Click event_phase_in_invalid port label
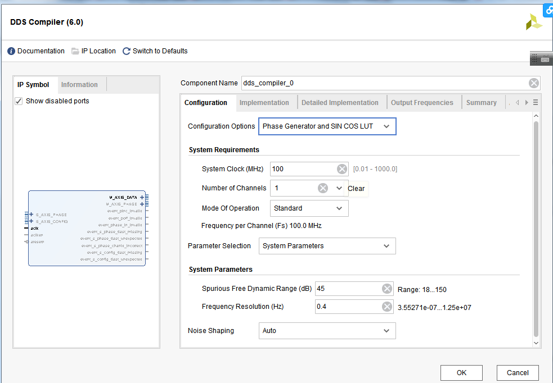Screen dimensions: 553x383 click(120, 225)
